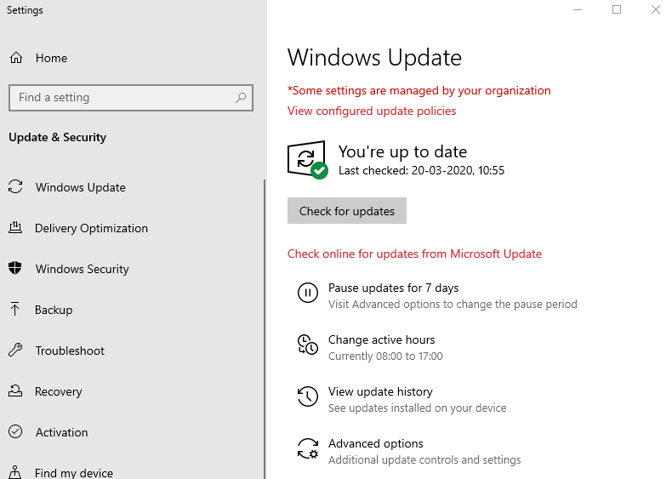Click the Delivery Optimization icon
672x479 pixels.
pos(15,228)
